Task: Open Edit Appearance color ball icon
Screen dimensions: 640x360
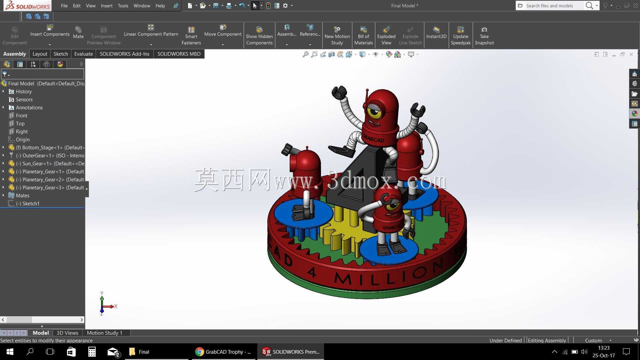Action: 389,54
